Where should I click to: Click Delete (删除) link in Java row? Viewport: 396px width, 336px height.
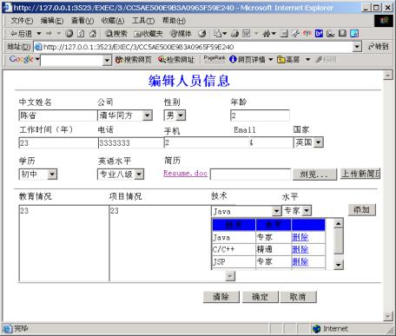pos(300,237)
